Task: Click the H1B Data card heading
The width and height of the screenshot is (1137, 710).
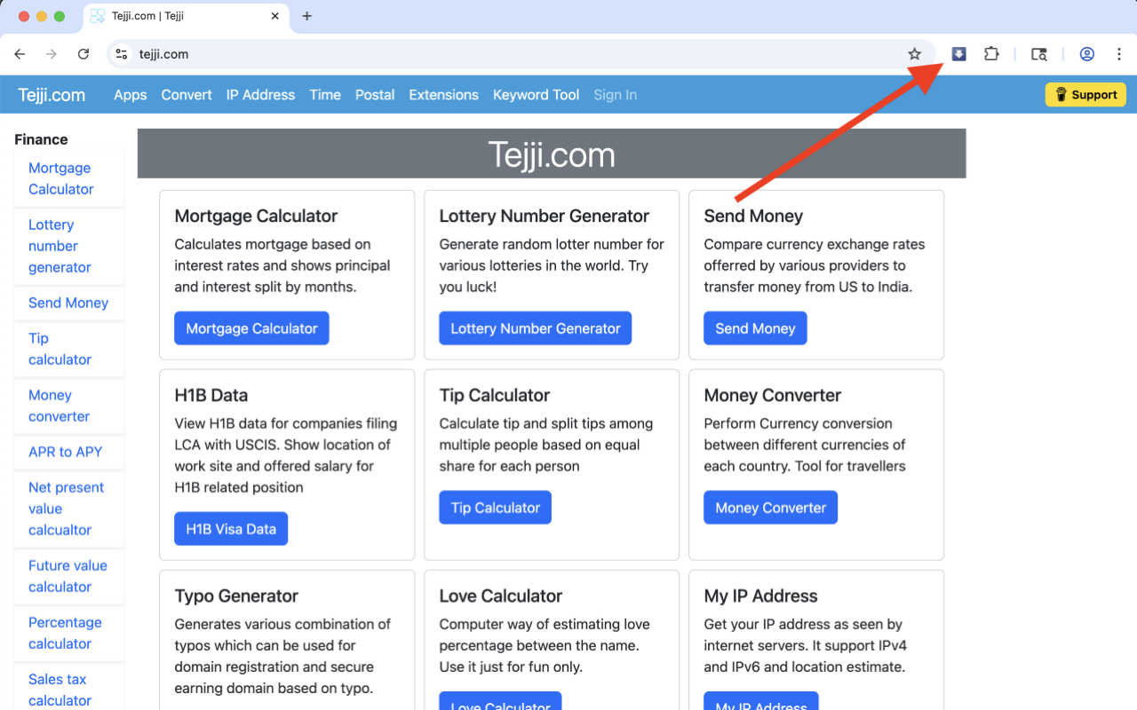Action: [211, 395]
